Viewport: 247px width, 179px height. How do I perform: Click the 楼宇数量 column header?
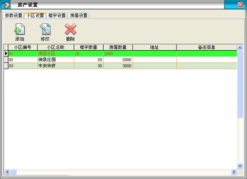pyautogui.click(x=88, y=48)
